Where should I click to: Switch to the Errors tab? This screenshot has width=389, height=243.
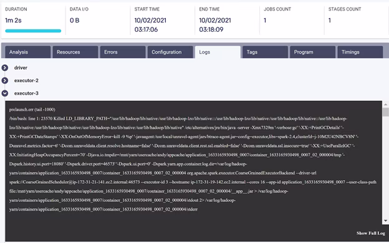pyautogui.click(x=123, y=52)
